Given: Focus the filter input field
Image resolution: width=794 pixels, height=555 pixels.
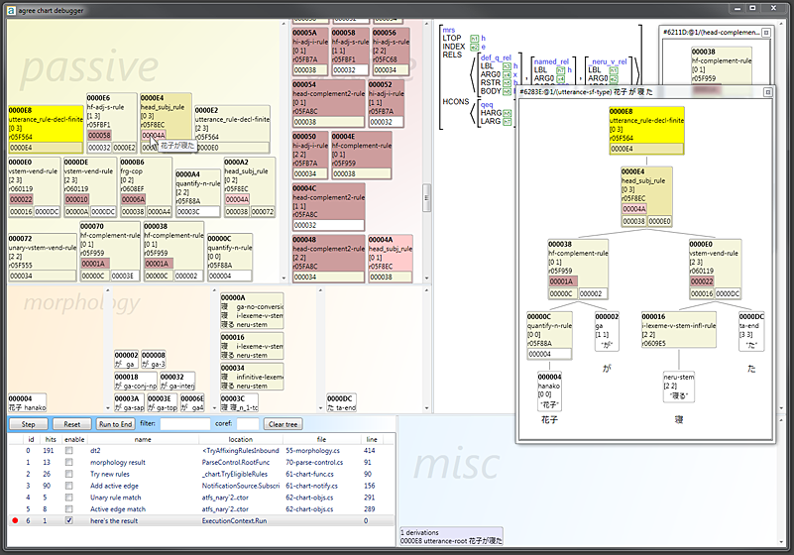Looking at the screenshot, I should tap(184, 424).
